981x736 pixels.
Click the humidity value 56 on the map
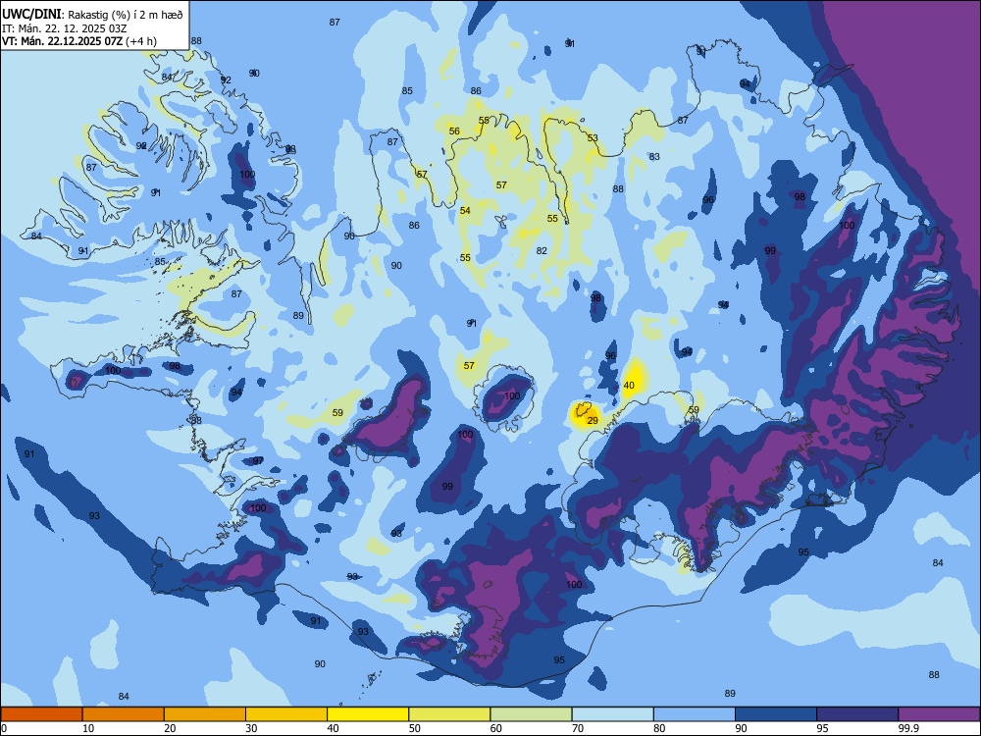(454, 131)
